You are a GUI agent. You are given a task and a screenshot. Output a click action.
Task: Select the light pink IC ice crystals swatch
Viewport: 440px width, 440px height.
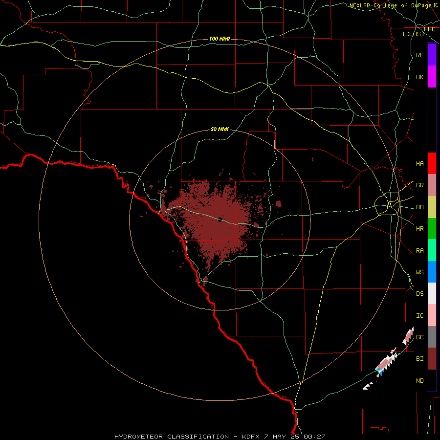[432, 315]
